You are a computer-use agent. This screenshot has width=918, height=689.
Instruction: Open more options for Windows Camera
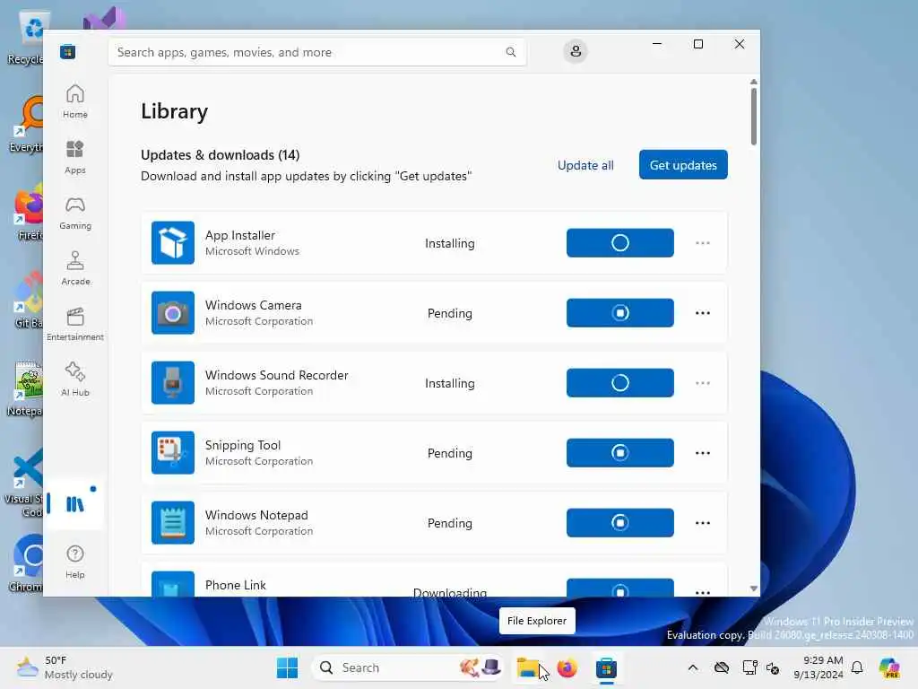coord(703,313)
